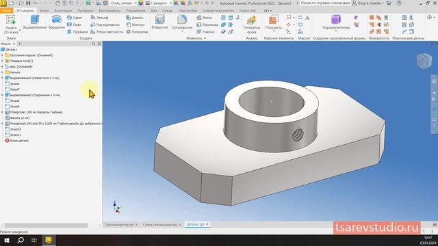Image resolution: width=438 pixels, height=246 pixels.
Task: Open the Windows Start menu
Action: pos(6,240)
